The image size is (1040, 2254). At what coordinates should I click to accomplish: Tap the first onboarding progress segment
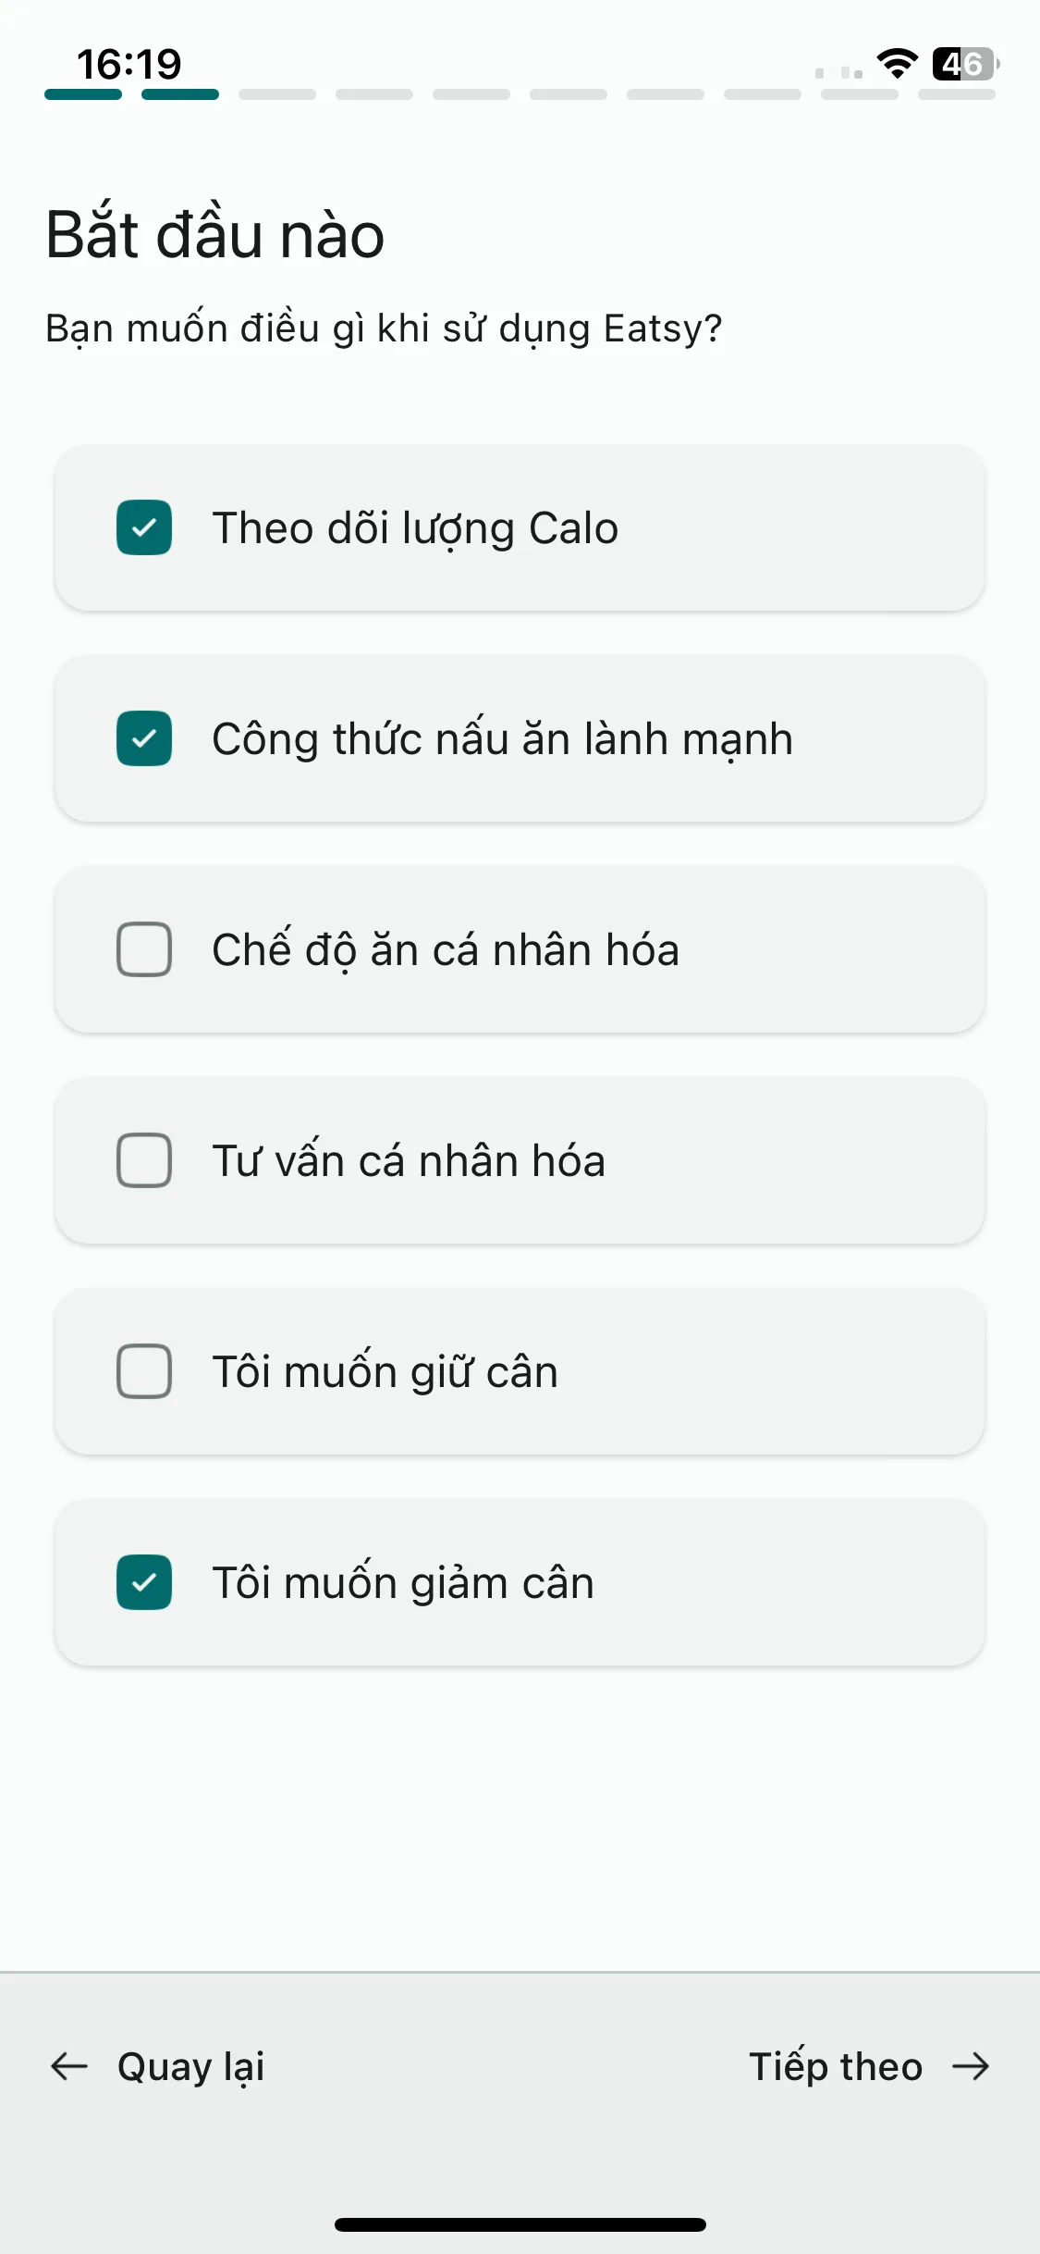coord(83,94)
